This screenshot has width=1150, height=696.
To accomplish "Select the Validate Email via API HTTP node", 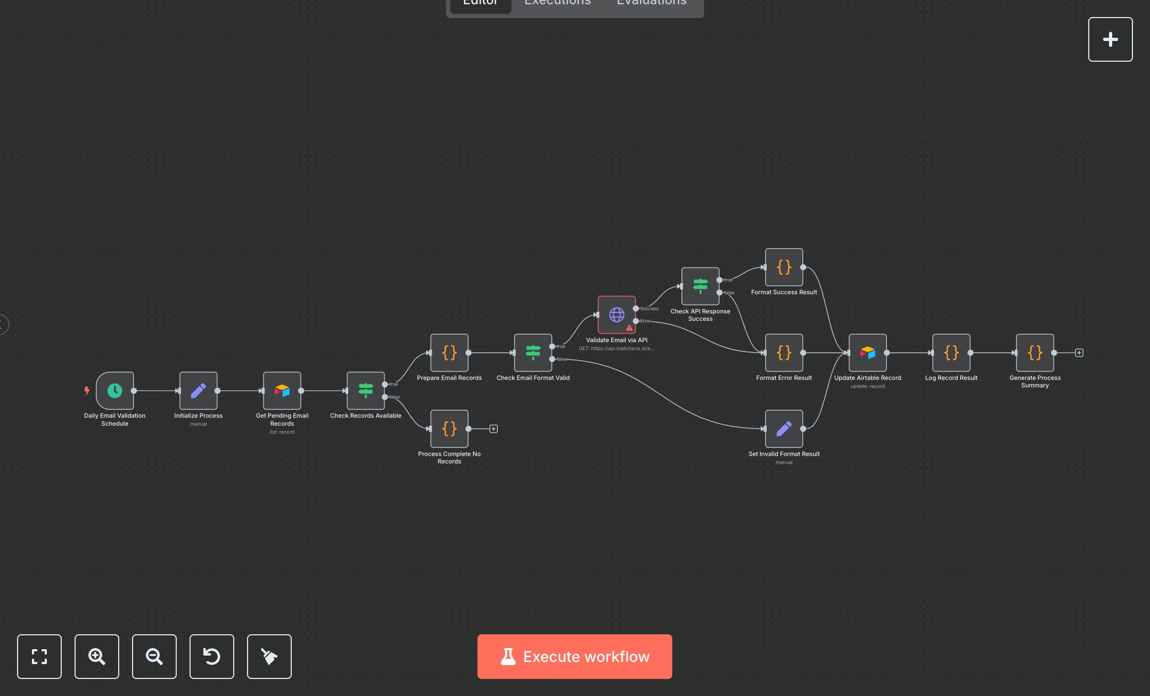I will point(617,314).
